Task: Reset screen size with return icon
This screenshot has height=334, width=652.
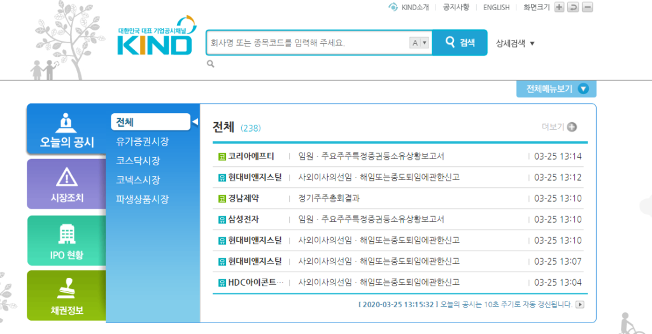Action: coord(574,7)
